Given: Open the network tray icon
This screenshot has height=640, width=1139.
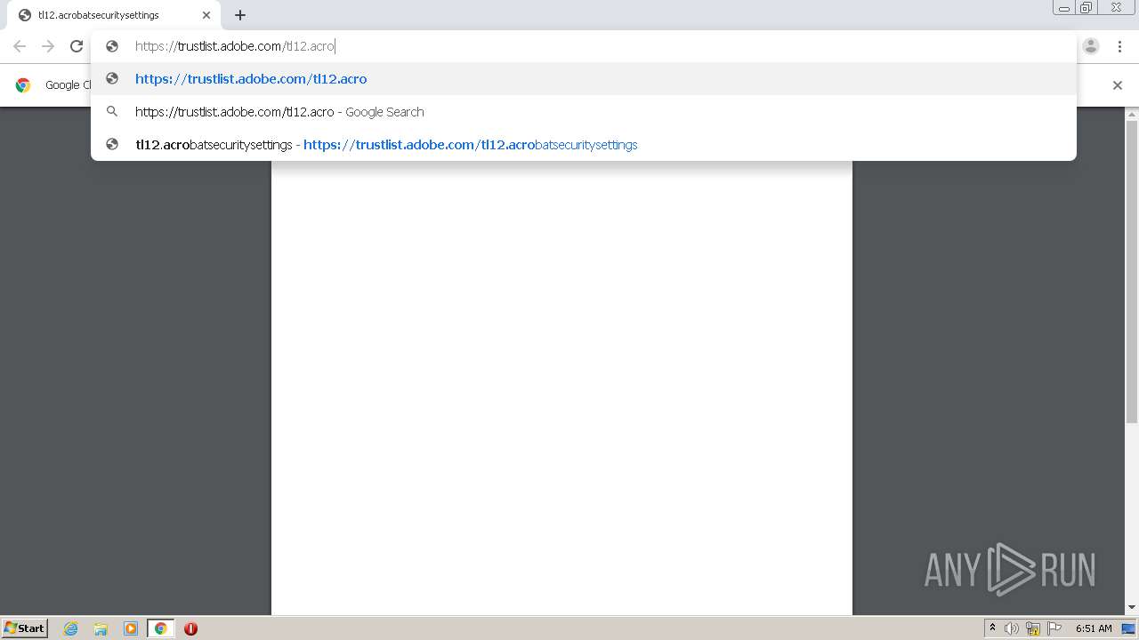Looking at the screenshot, I should point(1033,628).
